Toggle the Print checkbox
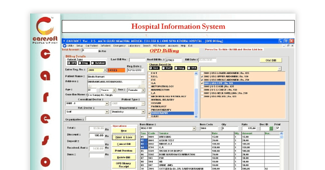 coord(277,128)
